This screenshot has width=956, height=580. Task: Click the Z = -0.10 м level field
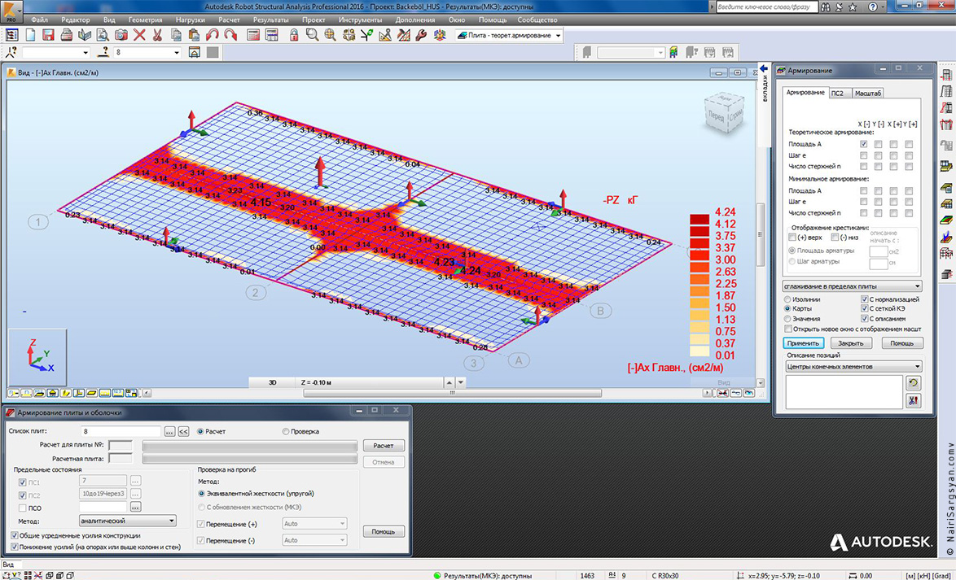tap(370, 382)
